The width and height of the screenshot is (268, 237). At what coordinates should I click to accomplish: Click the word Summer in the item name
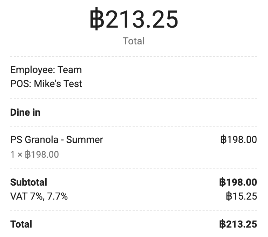(x=85, y=140)
